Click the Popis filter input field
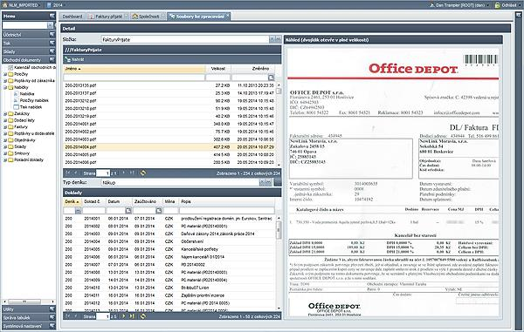524x332 pixels. tap(227, 210)
